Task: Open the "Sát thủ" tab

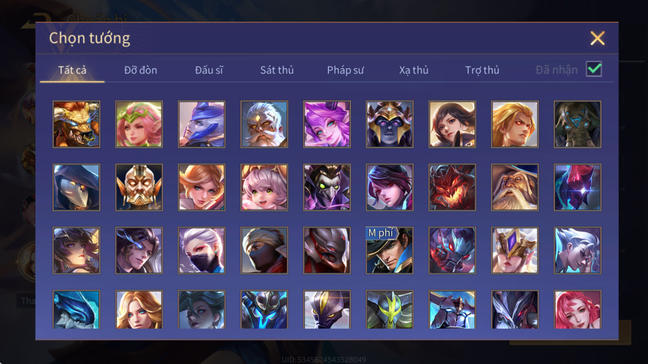Action: tap(277, 70)
